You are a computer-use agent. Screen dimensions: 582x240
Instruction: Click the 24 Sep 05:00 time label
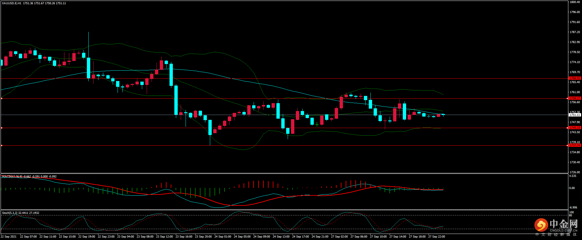point(242,237)
